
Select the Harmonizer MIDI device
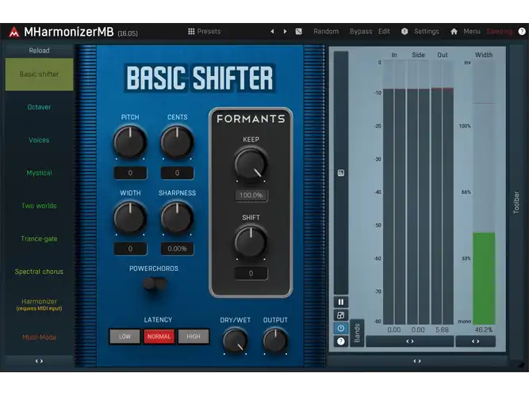[x=39, y=304]
